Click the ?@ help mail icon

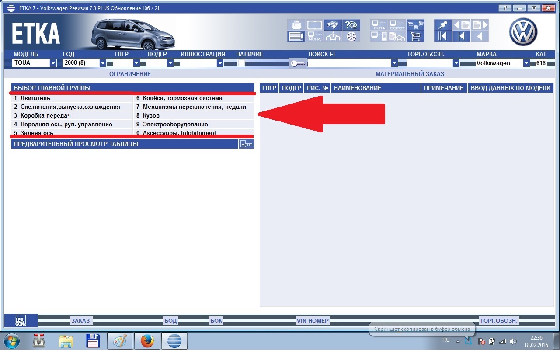351,25
